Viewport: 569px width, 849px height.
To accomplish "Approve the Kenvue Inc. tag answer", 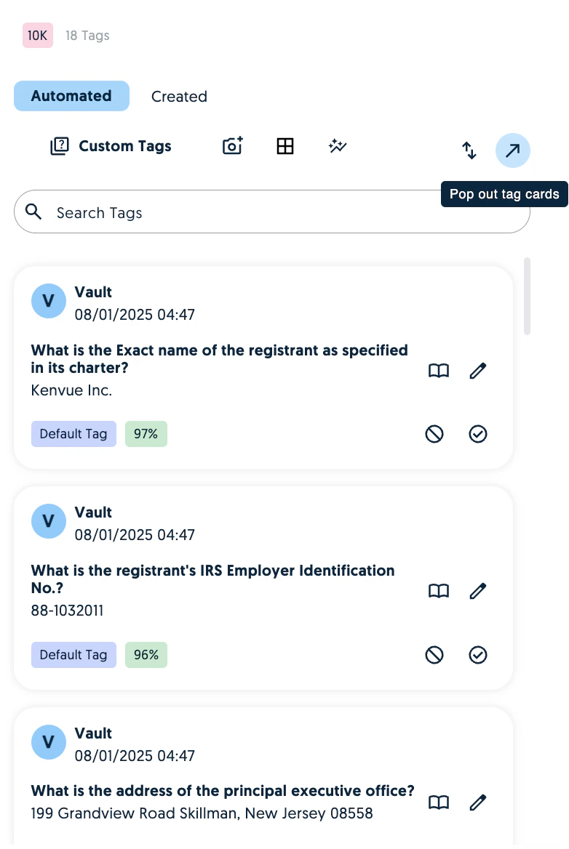I will click(477, 434).
